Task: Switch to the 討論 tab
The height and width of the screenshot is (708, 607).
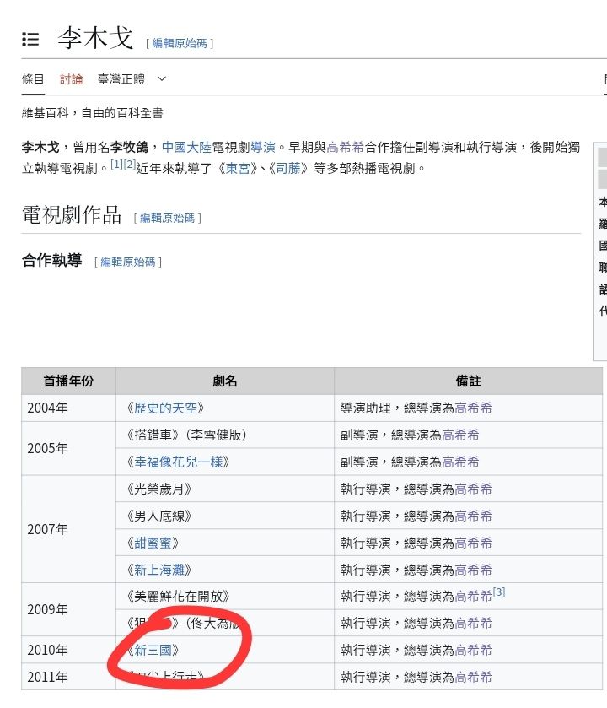Action: coord(72,79)
